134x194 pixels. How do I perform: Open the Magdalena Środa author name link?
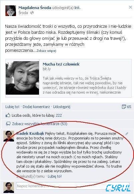pyautogui.click(x=35, y=8)
